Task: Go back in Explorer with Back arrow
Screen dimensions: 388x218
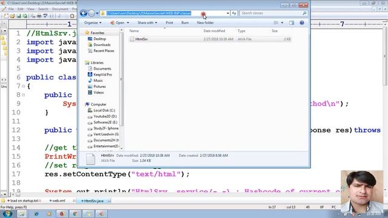Action: 84,13
